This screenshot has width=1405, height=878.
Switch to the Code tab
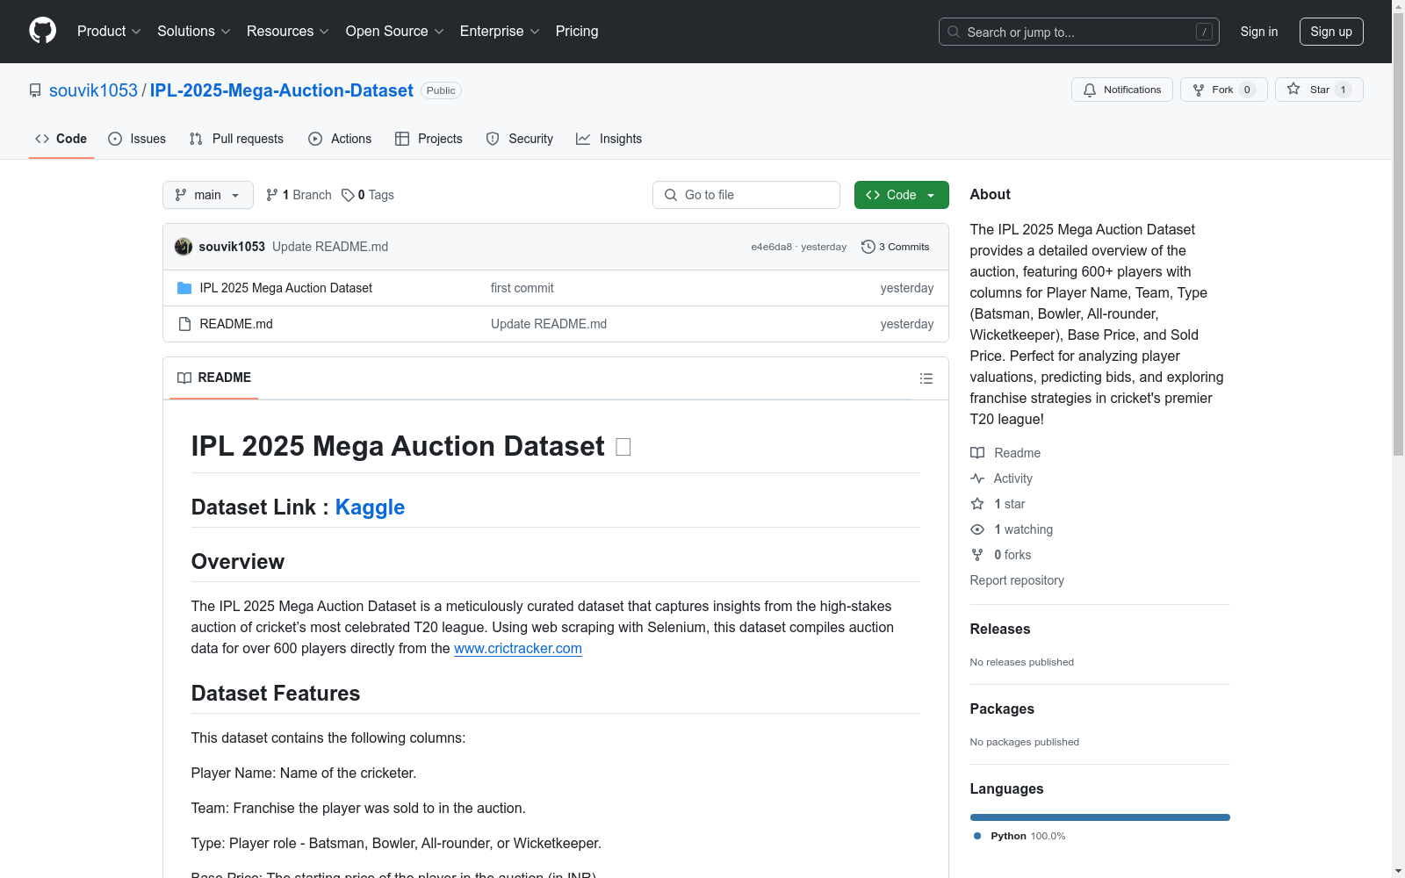tap(61, 139)
